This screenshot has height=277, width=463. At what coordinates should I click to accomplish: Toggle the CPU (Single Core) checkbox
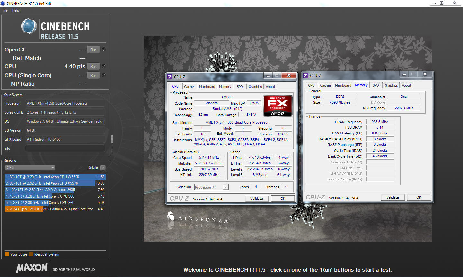pyautogui.click(x=104, y=75)
